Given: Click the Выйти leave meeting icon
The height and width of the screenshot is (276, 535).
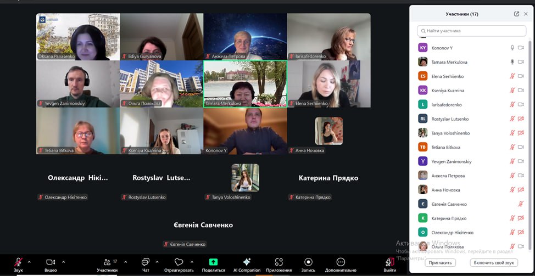Looking at the screenshot, I should [x=390, y=262].
